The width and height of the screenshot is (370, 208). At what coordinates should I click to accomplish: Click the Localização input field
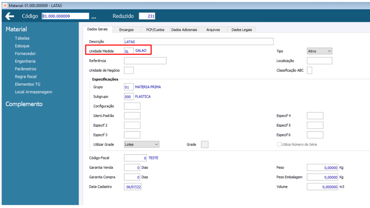(x=320, y=61)
